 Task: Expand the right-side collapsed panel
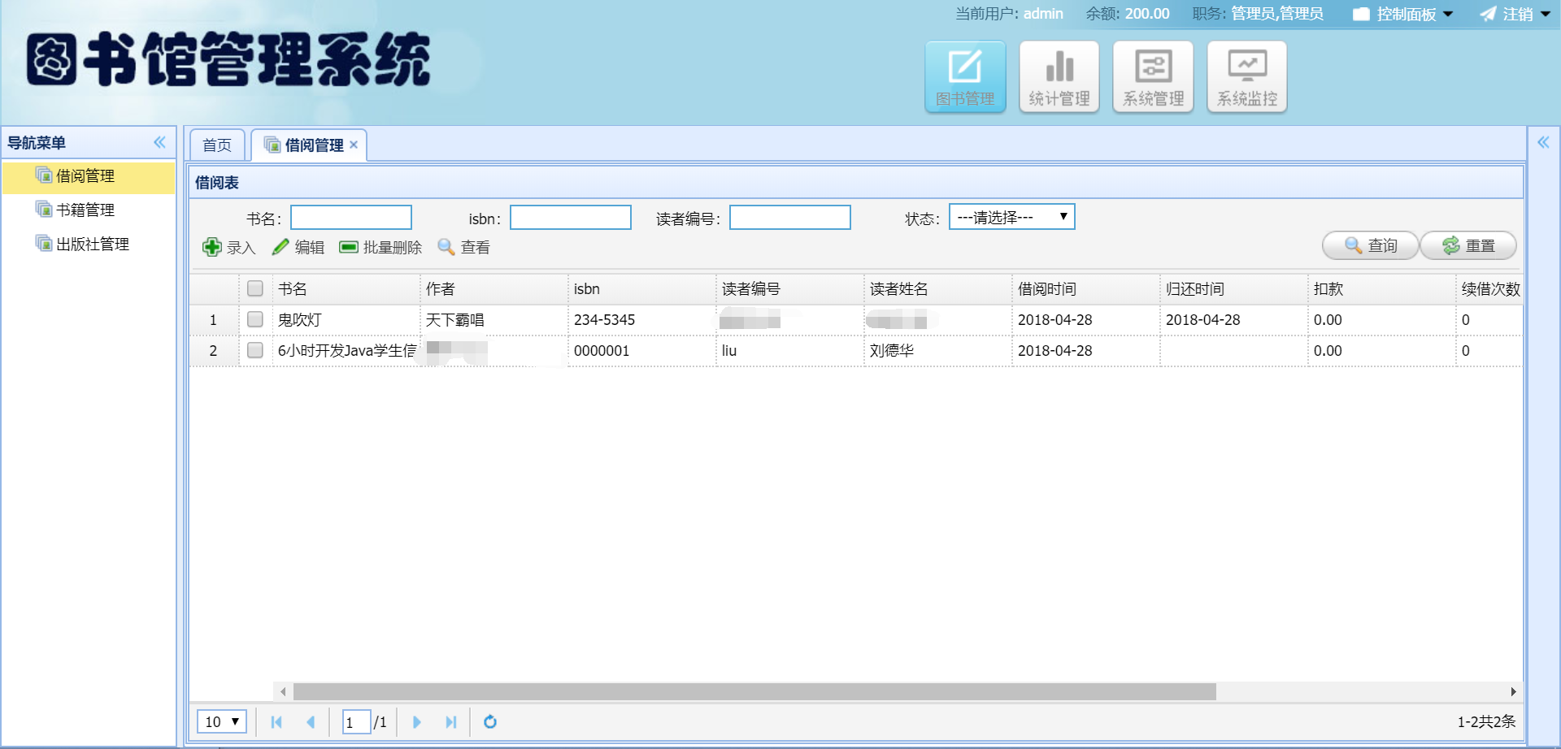coord(1543,143)
